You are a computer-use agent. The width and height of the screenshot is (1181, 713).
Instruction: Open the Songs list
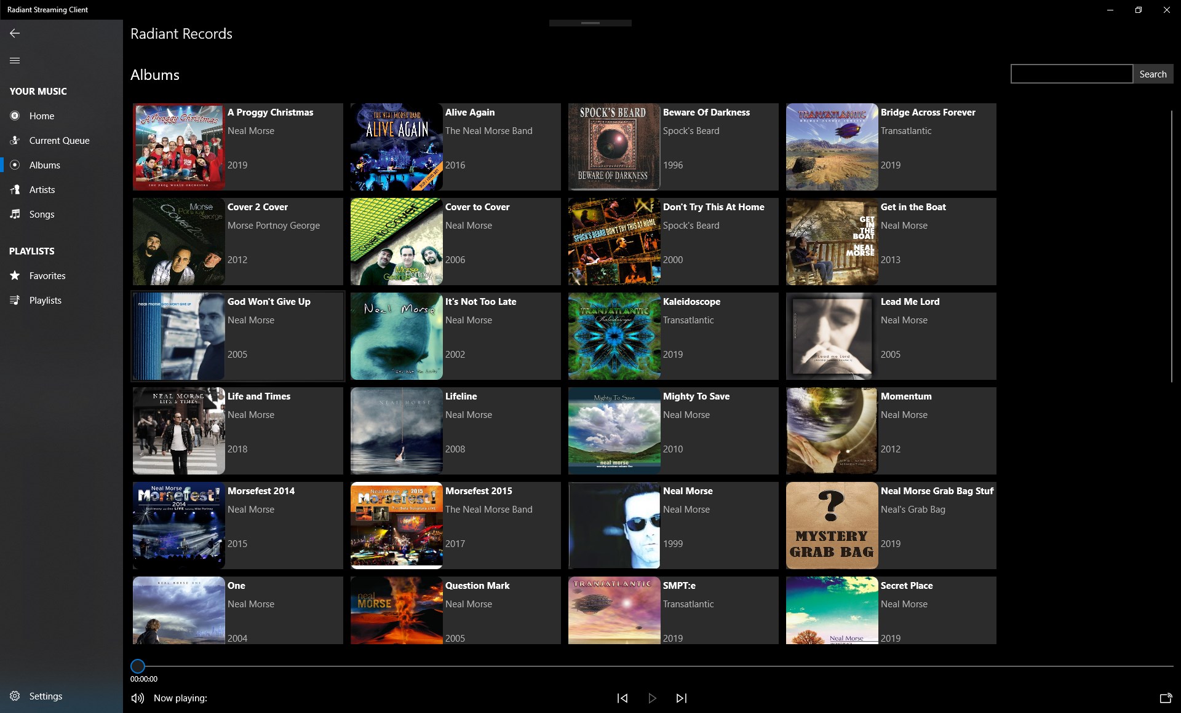41,215
